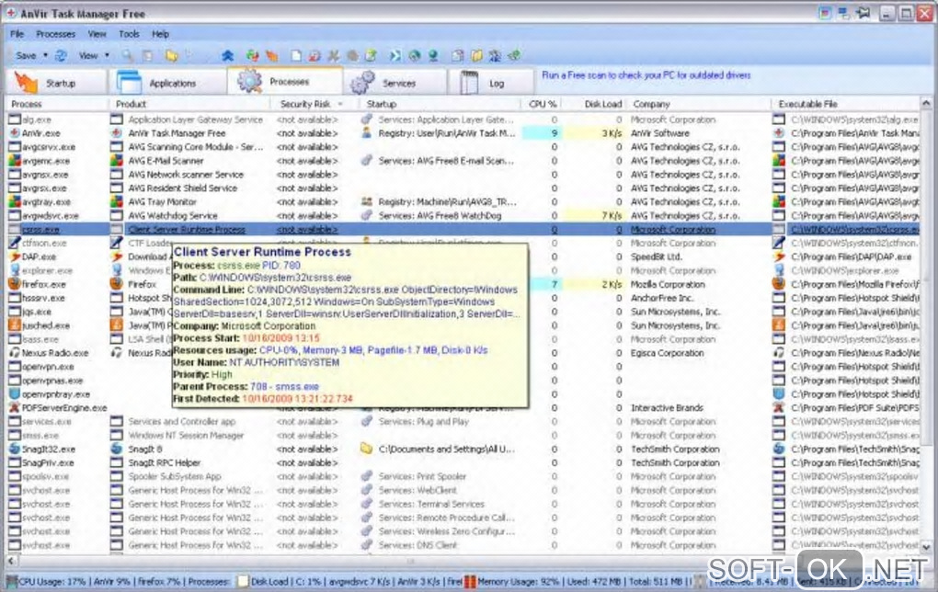Click the horizontal scrollbar left arrow
The width and height of the screenshot is (938, 592).
(11, 561)
